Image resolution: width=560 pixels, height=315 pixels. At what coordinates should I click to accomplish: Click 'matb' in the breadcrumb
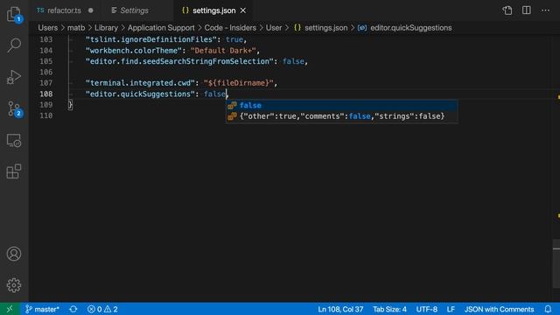pyautogui.click(x=76, y=28)
